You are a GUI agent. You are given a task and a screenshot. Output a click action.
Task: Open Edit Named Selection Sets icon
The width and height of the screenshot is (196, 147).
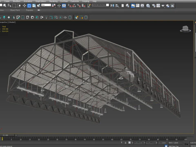89,6
